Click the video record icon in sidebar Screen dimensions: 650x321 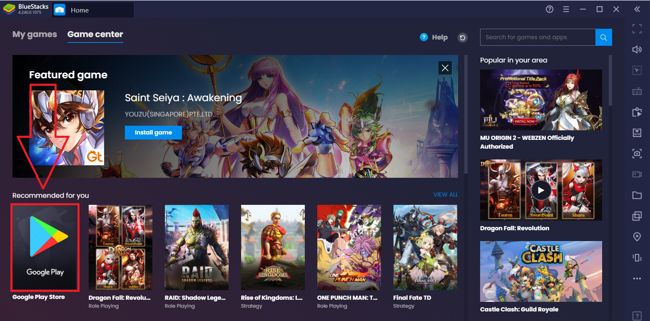[637, 174]
